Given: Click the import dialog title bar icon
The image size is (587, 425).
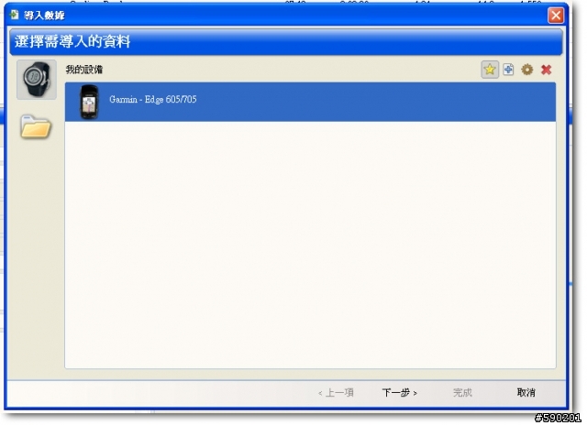Looking at the screenshot, I should tap(15, 15).
